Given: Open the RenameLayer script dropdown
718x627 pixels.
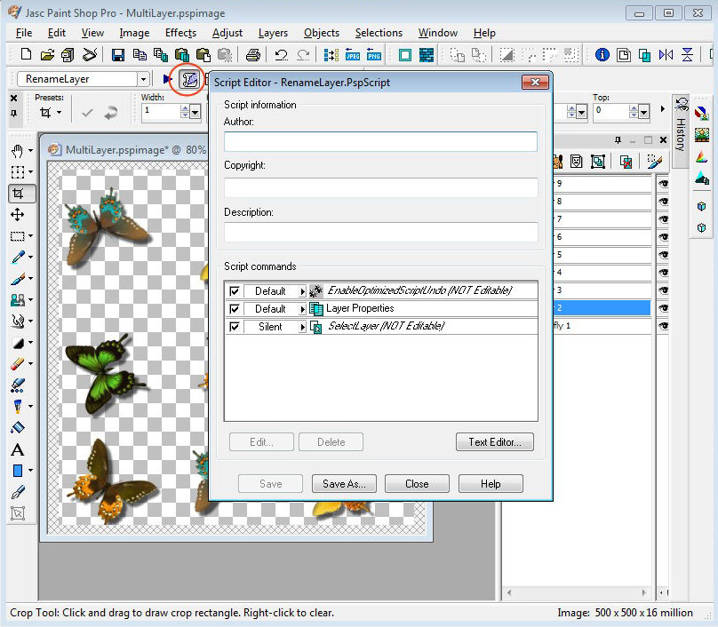Looking at the screenshot, I should coord(143,79).
